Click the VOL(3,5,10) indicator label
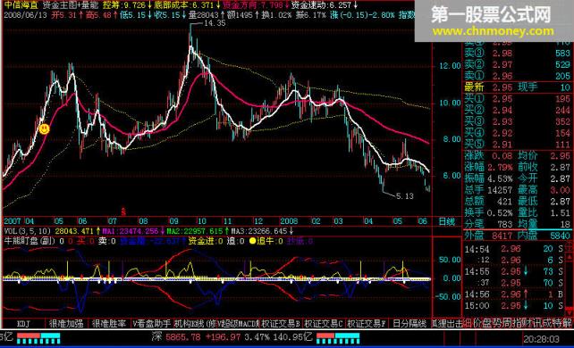Viewport: 574px width, 348px height. click(28, 231)
